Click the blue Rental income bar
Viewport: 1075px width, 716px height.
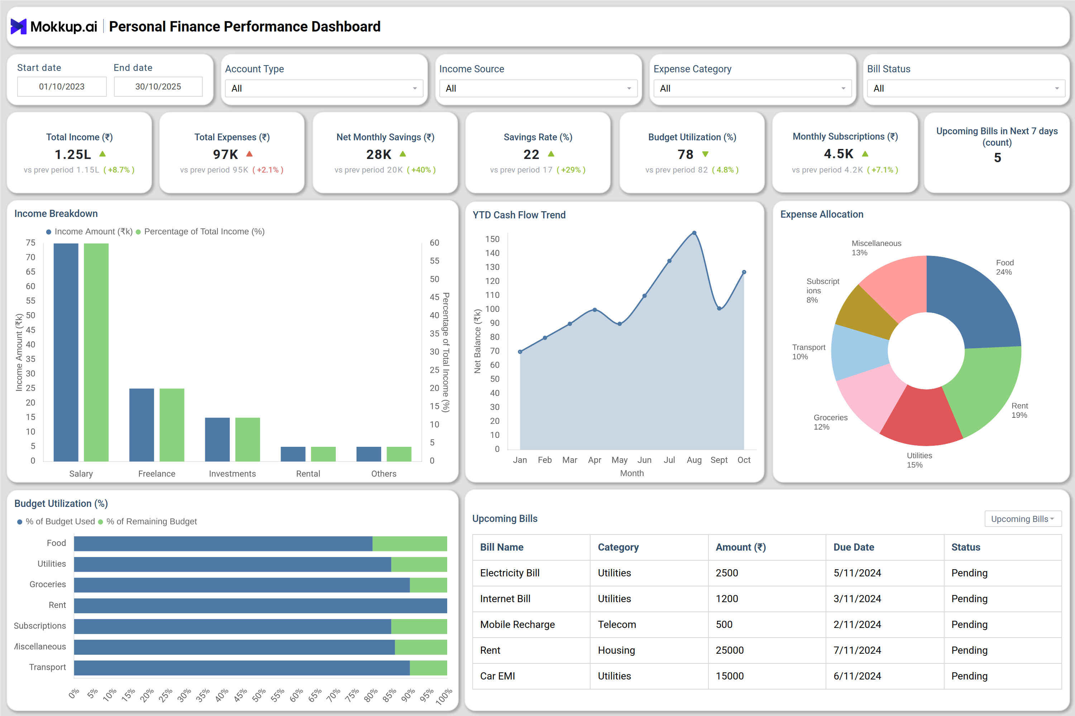[293, 454]
